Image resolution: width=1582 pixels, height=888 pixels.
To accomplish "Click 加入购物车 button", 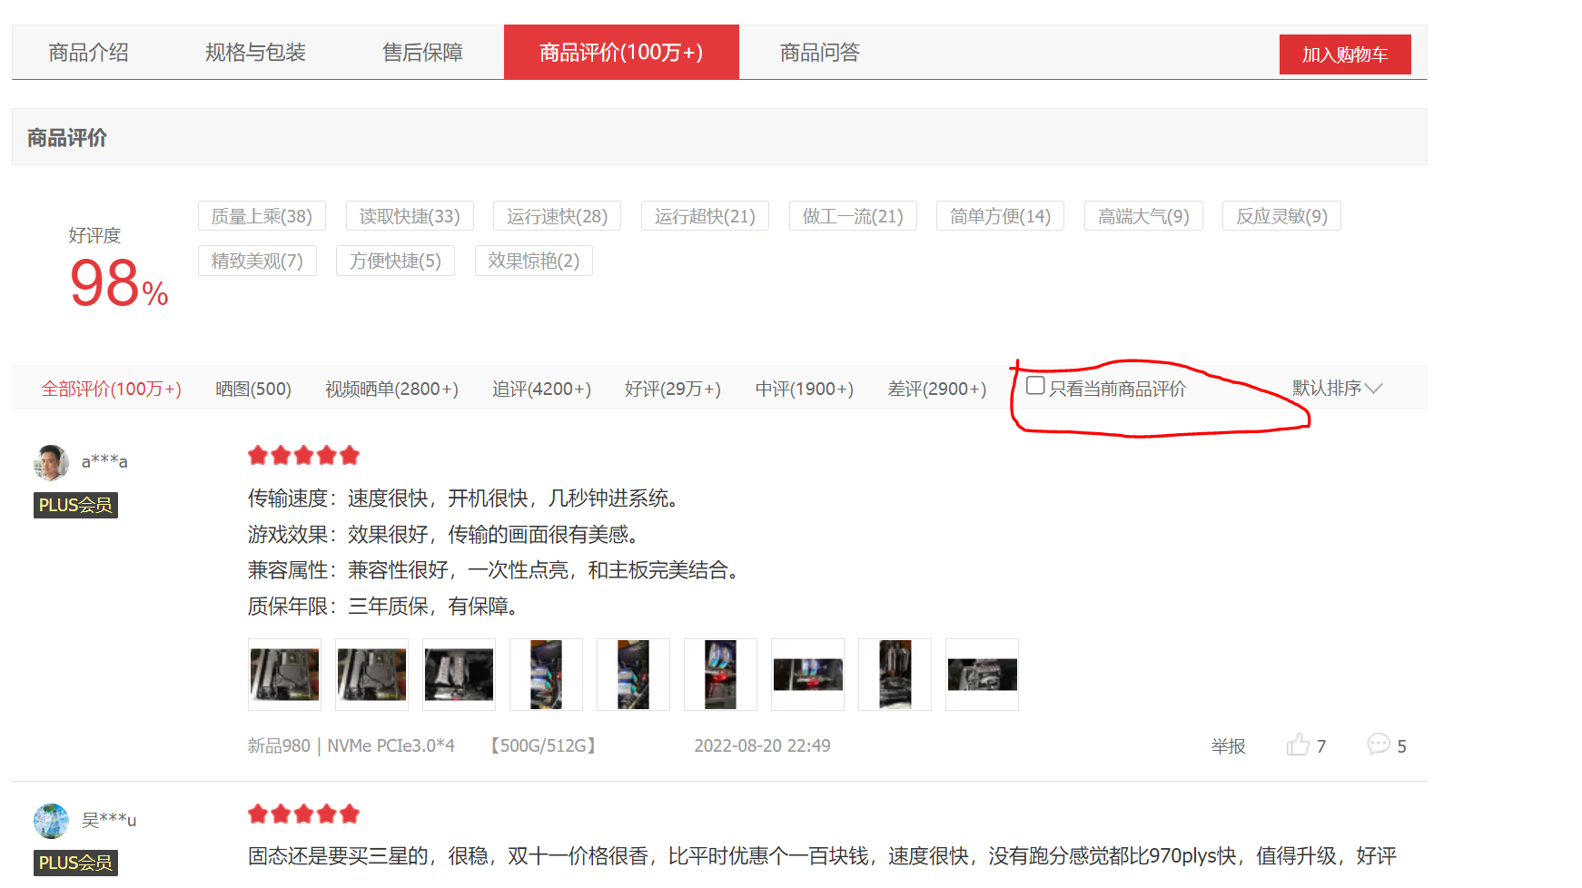I will pos(1345,54).
